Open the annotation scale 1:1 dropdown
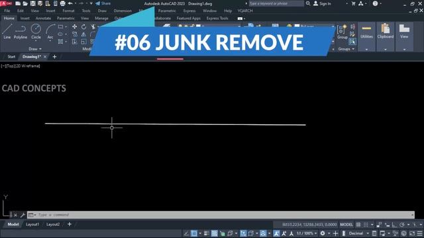 coord(306,233)
